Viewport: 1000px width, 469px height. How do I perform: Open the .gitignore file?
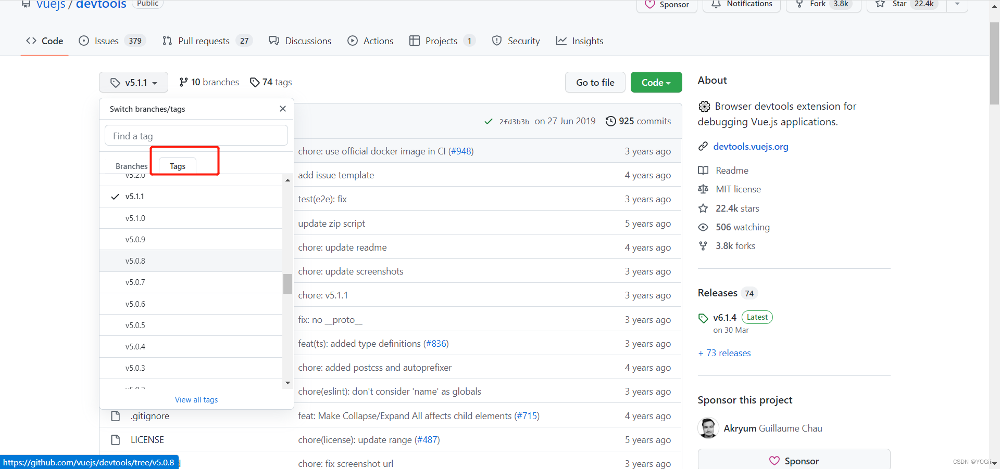click(x=150, y=416)
